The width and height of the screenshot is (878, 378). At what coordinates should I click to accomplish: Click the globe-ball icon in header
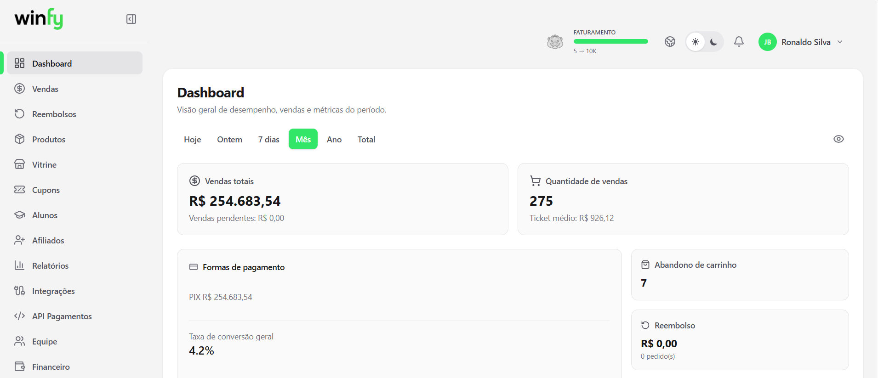coord(670,42)
